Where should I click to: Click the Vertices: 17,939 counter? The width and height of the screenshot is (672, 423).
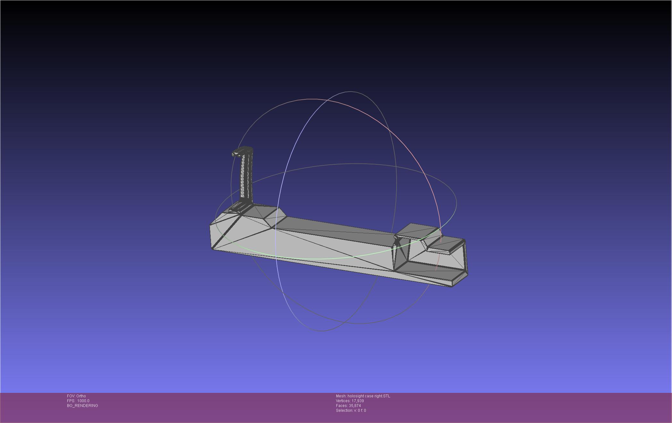[x=350, y=401]
